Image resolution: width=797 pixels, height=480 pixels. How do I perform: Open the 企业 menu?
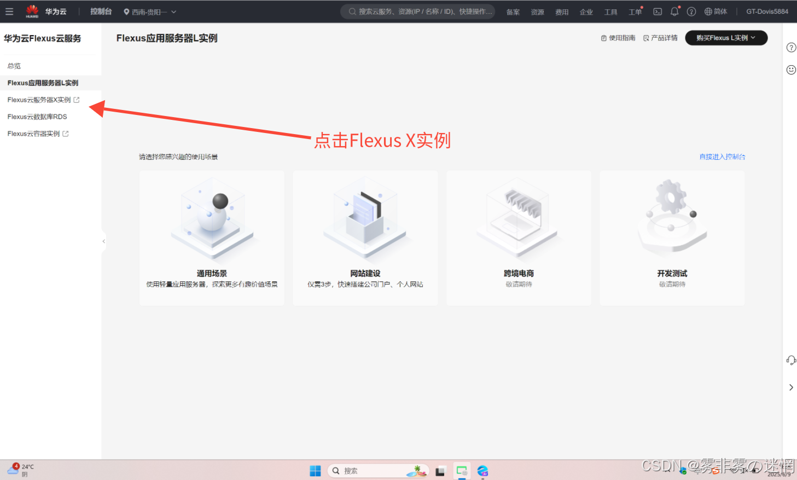tap(586, 12)
